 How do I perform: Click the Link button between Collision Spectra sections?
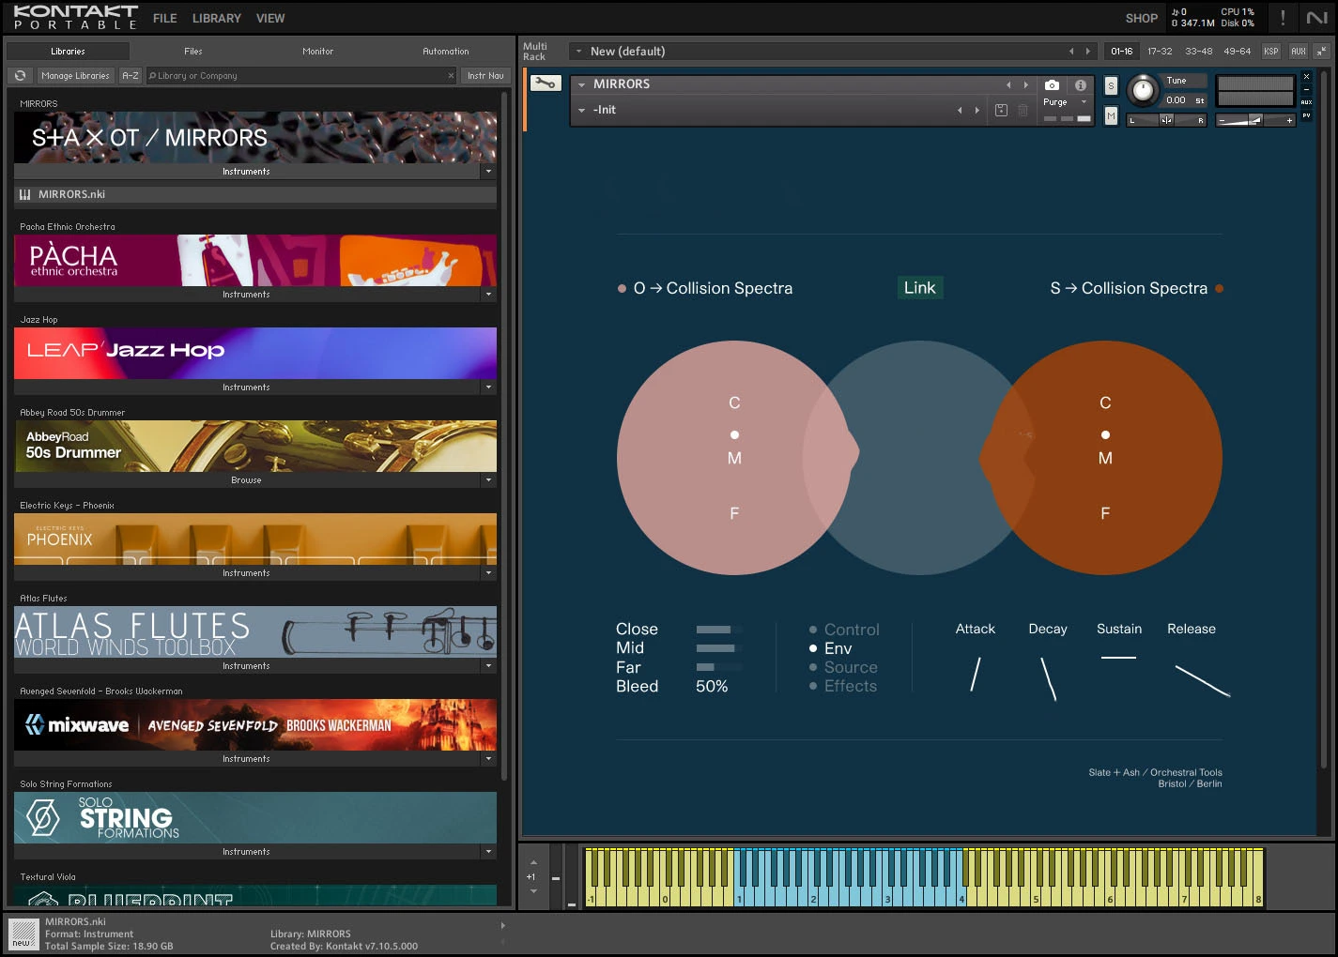[919, 287]
